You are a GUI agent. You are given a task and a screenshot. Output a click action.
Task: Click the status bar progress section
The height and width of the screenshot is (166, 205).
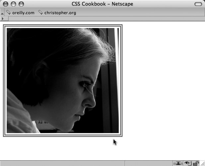tap(148, 163)
